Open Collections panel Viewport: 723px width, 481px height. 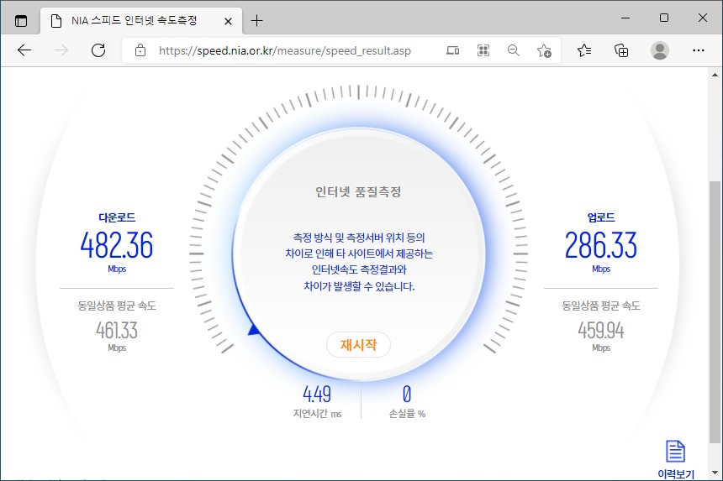tap(621, 50)
